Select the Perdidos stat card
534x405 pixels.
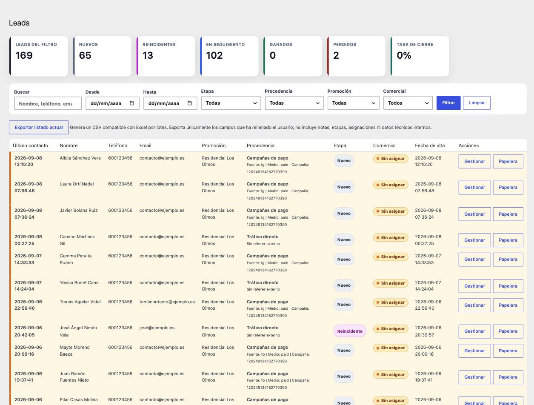(x=356, y=56)
